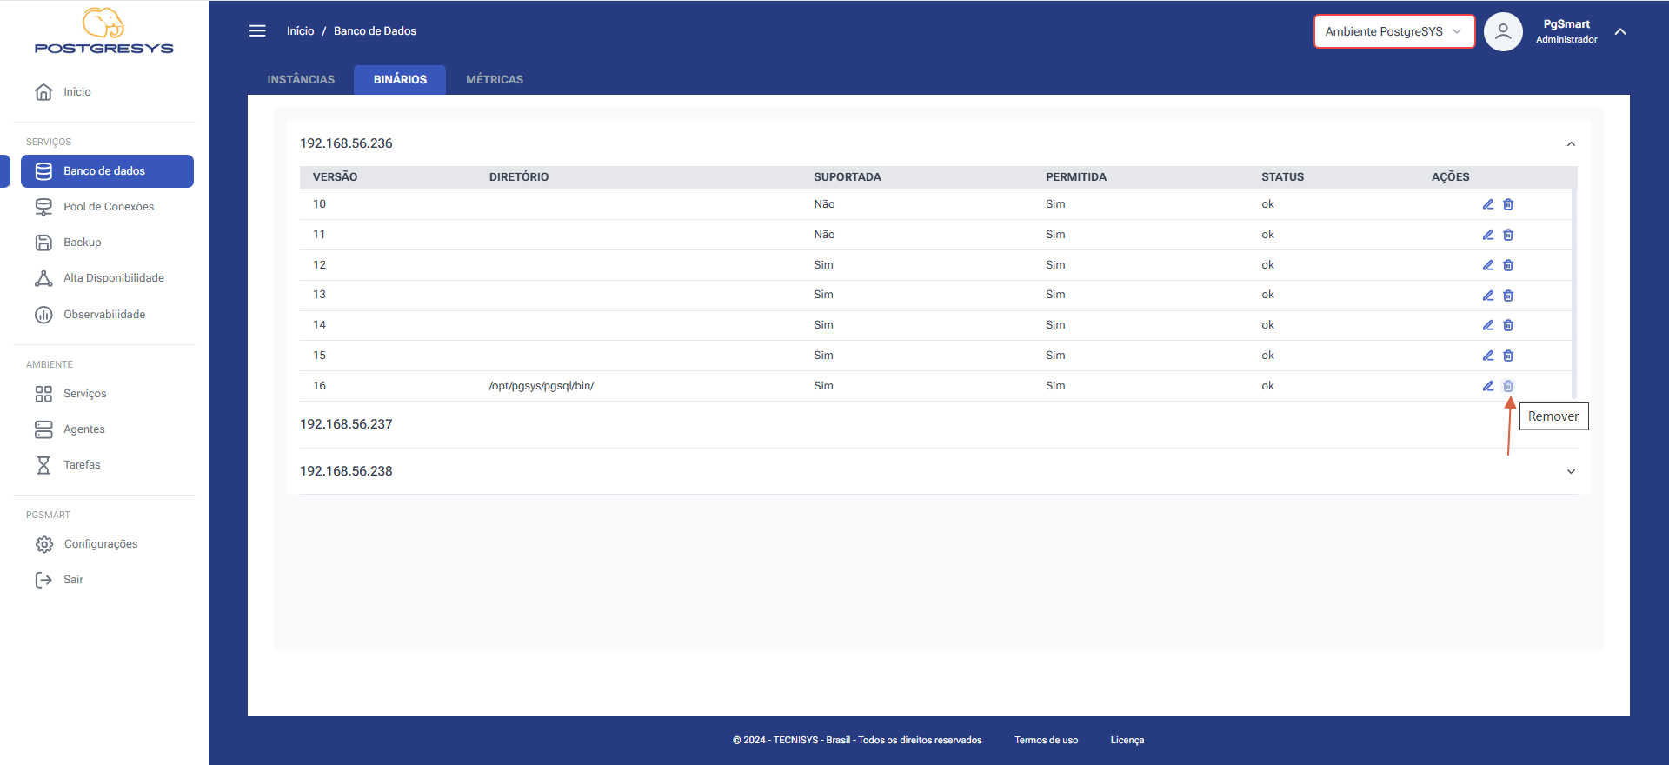Click /opt/pgsys/pgsql/bin/ directory cell
Image resolution: width=1669 pixels, height=765 pixels.
click(542, 386)
